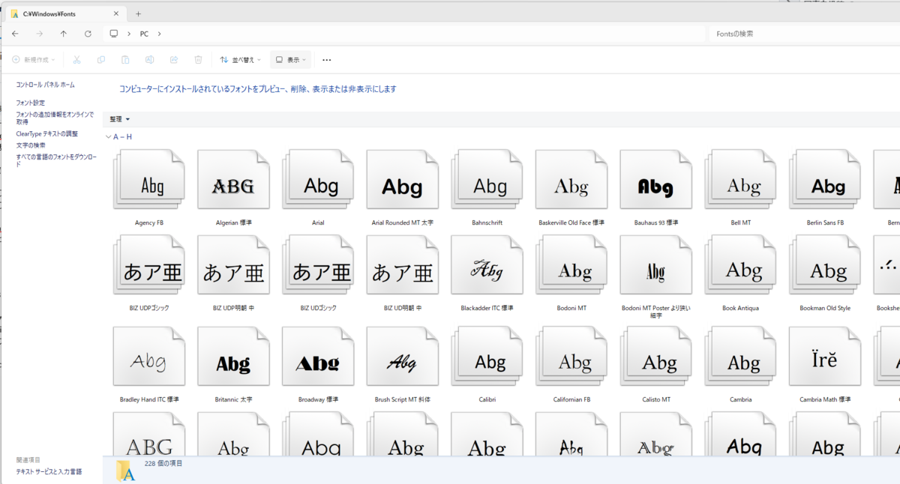Select the BIZ UD明朝 中 font
The image size is (900, 484).
click(403, 266)
